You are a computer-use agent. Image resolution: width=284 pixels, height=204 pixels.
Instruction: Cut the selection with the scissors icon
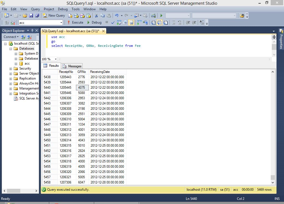[x=96, y=16]
